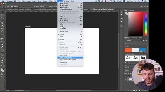Open the Libraries thumbnails dropdown

point(134,40)
